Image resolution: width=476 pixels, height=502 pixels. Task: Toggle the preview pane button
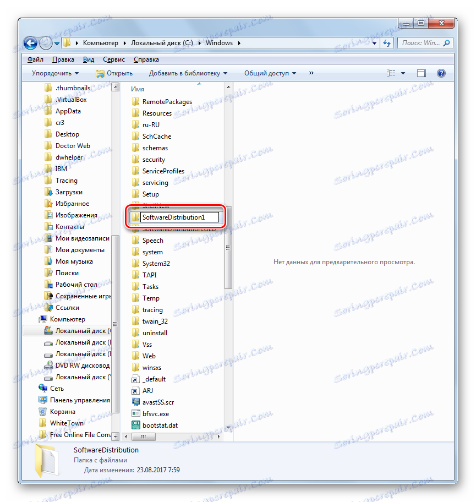pyautogui.click(x=422, y=73)
